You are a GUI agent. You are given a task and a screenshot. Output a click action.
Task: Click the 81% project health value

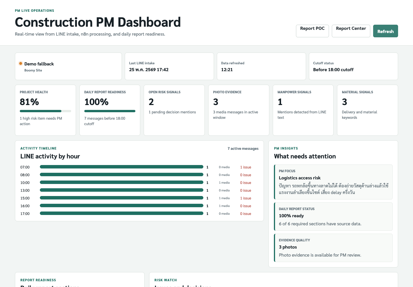pyautogui.click(x=29, y=102)
